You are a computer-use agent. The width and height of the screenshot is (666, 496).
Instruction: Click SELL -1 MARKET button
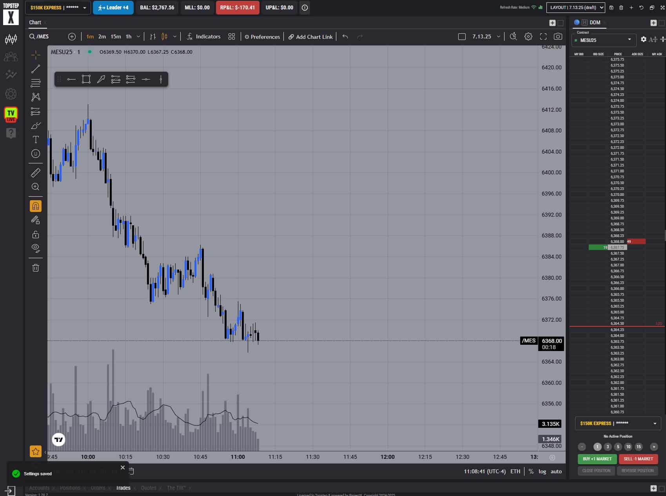coord(638,459)
